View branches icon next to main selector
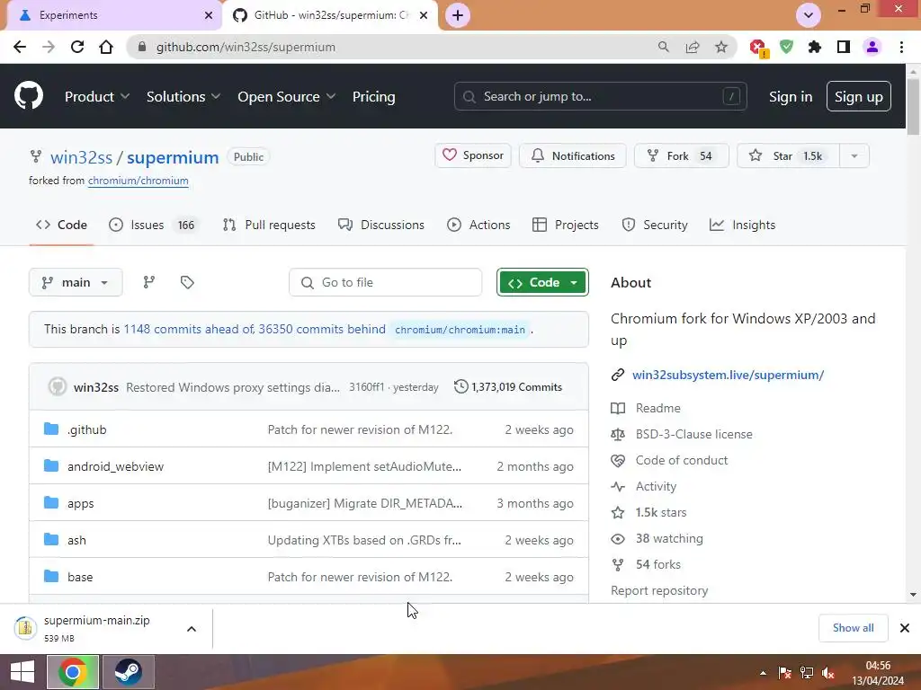This screenshot has height=690, width=921. (x=149, y=282)
